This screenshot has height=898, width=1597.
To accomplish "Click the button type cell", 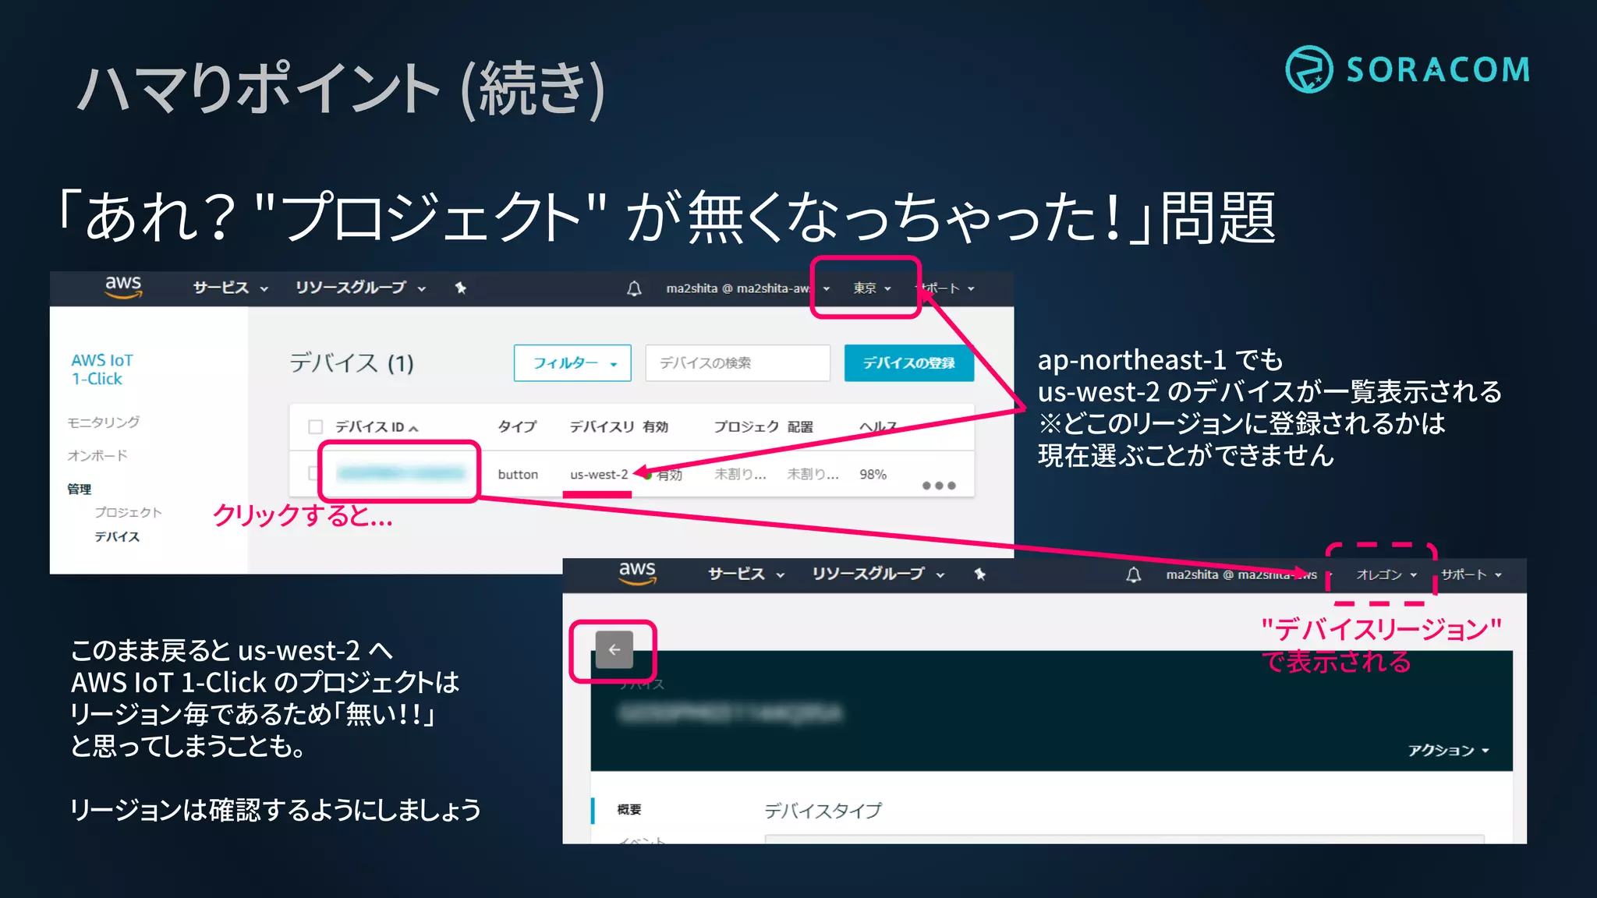I will click(518, 475).
